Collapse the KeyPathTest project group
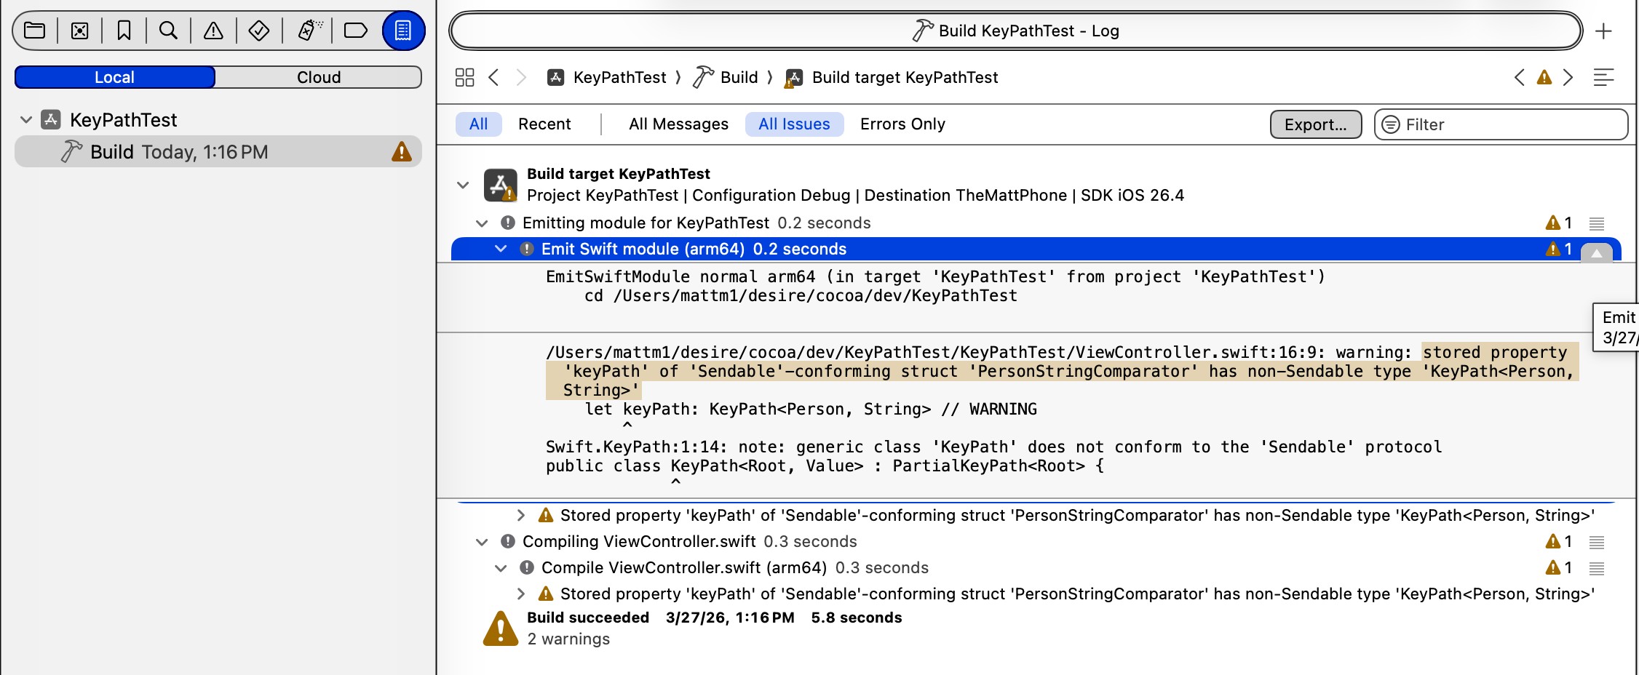Viewport: 1639px width, 675px height. 26,119
